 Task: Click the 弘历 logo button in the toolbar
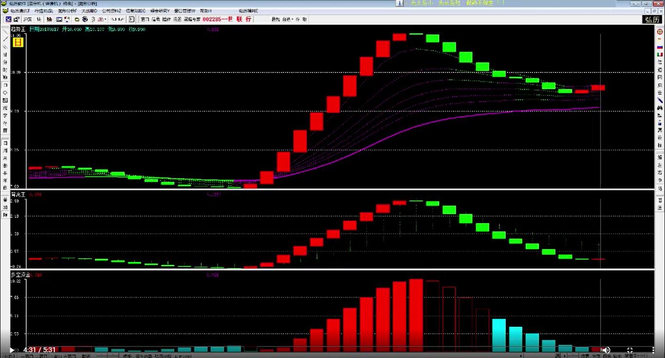tap(652, 19)
